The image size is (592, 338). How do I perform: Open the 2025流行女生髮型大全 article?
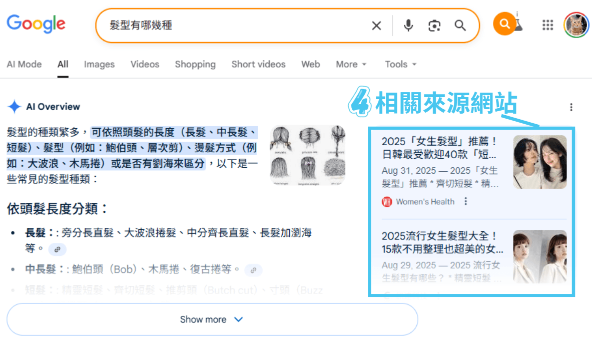coord(442,242)
